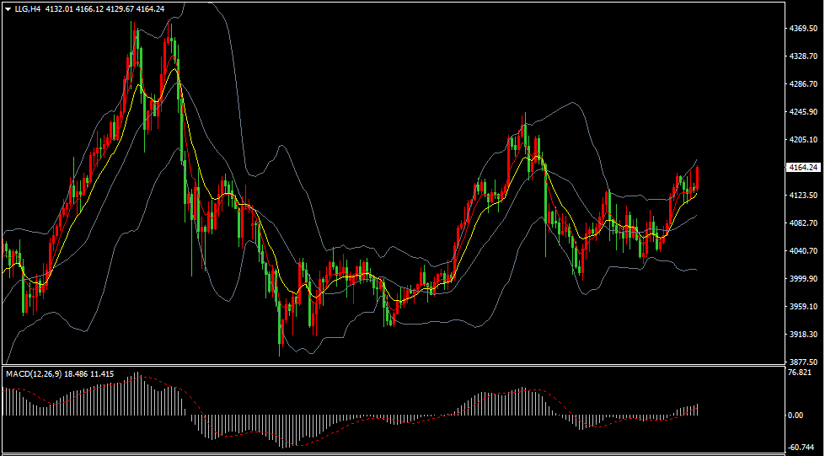Screen dimensions: 825x456
Task: Click the 4040.70 price axis label
Action: pyautogui.click(x=803, y=250)
